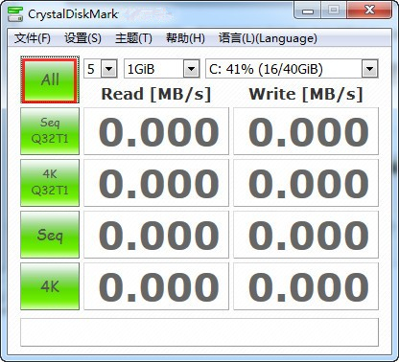Expand the drive dropdown showing C: 41%
The height and width of the screenshot is (362, 399).
click(370, 69)
